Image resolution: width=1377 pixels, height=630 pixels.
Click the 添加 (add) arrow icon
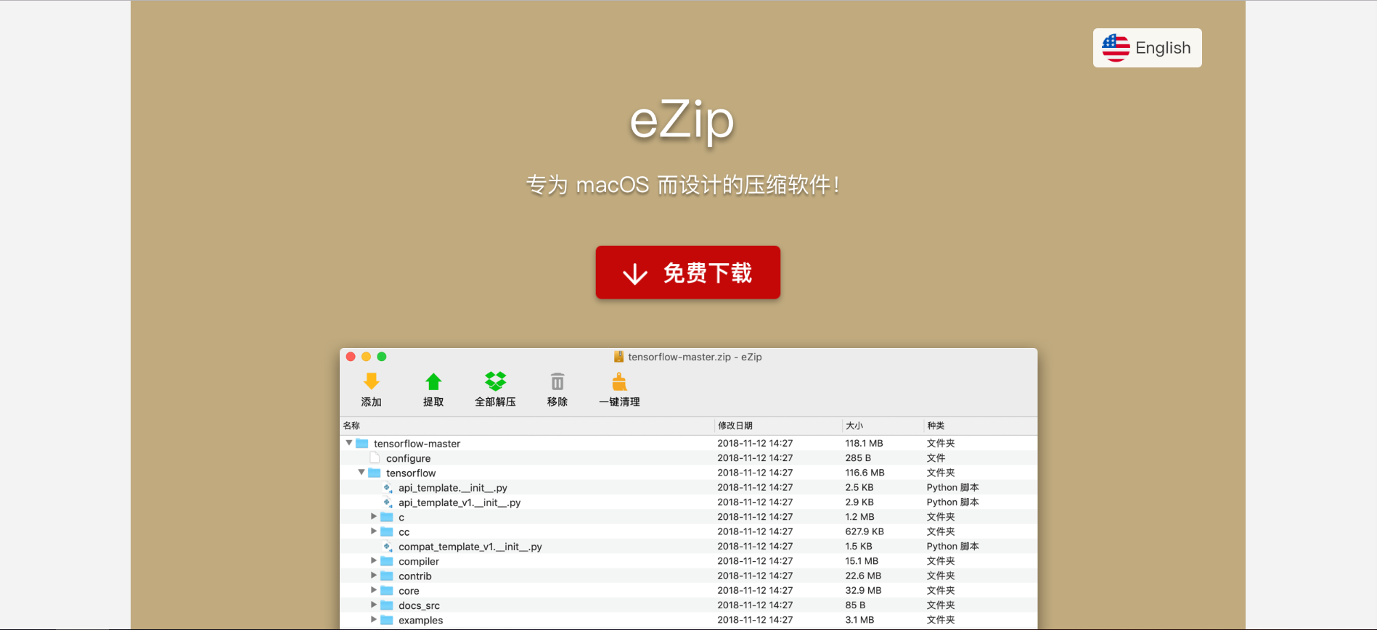click(x=372, y=381)
